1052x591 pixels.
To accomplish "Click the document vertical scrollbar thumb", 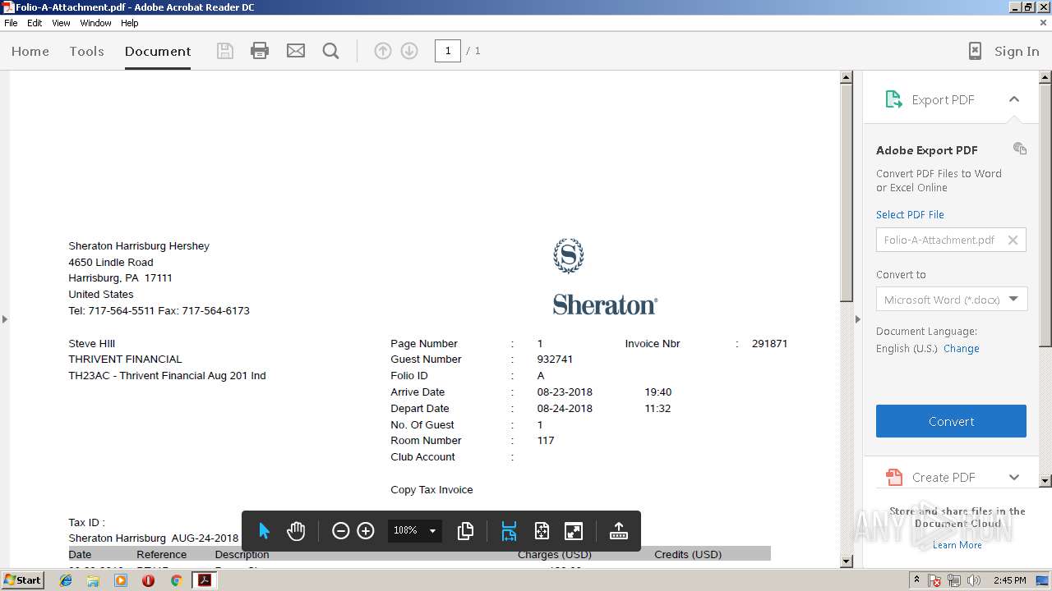I will 847,193.
